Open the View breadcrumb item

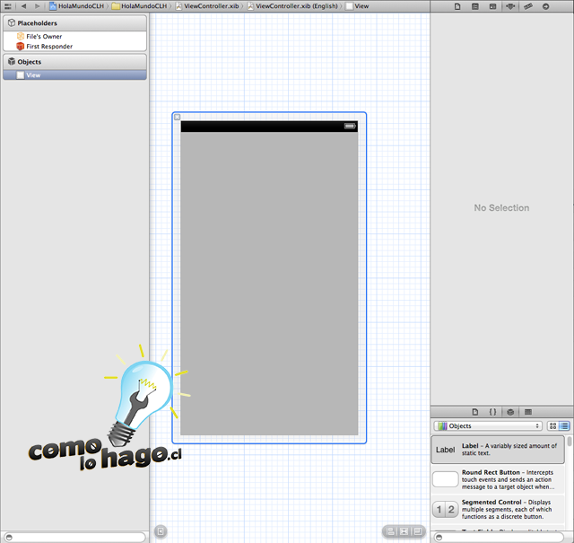click(x=357, y=6)
